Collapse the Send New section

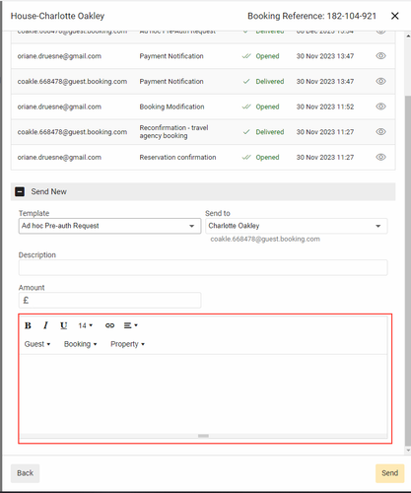[20, 191]
